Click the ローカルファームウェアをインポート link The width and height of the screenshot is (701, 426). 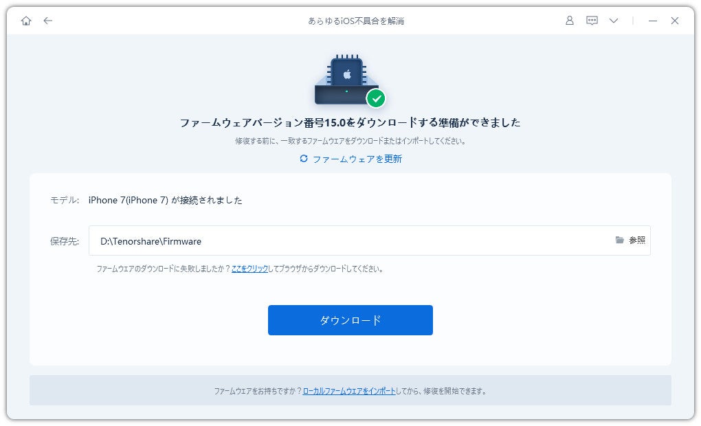[349, 391]
